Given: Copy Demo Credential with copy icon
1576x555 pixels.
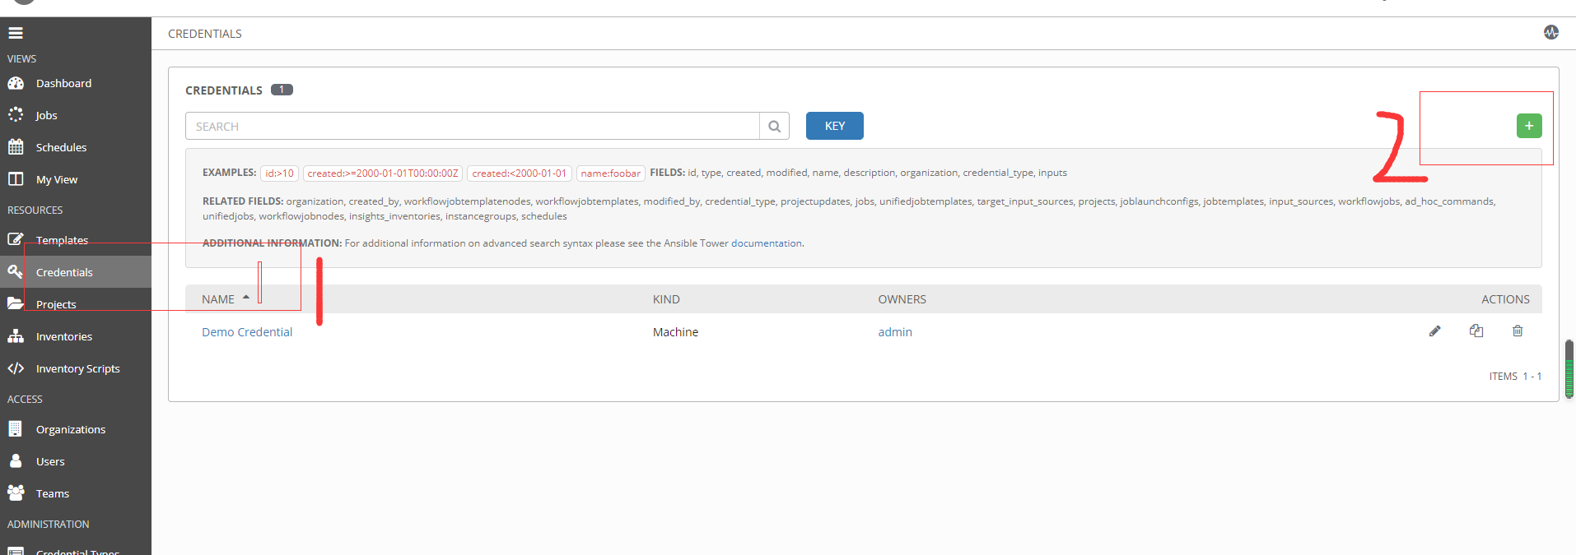Looking at the screenshot, I should tap(1476, 331).
